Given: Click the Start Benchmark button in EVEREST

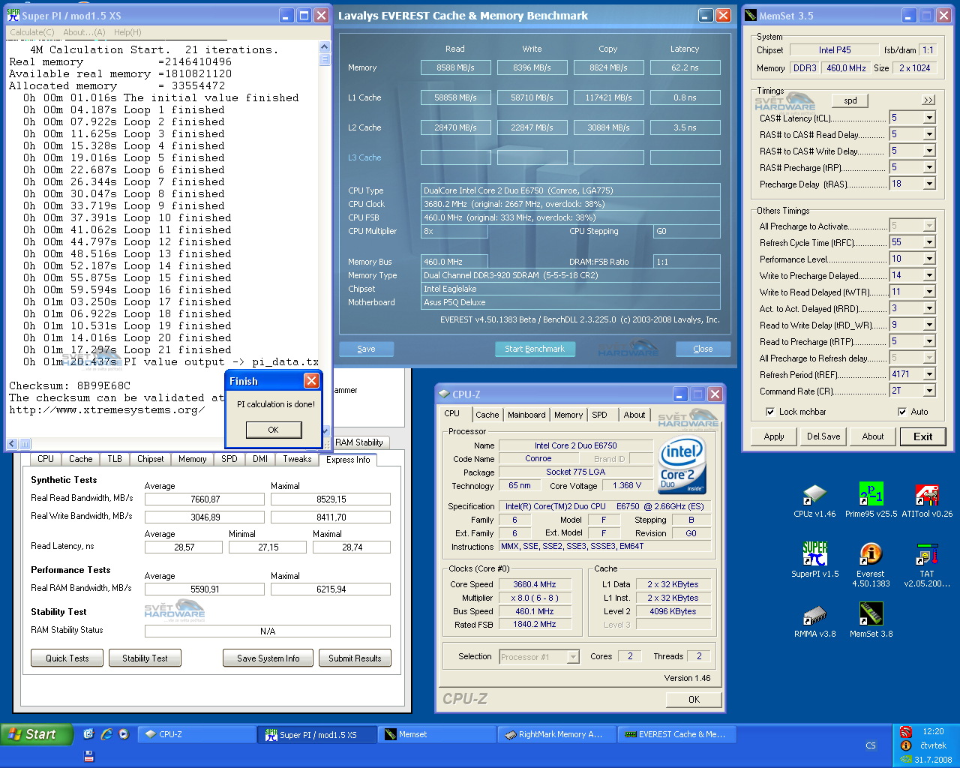Looking at the screenshot, I should [x=535, y=349].
